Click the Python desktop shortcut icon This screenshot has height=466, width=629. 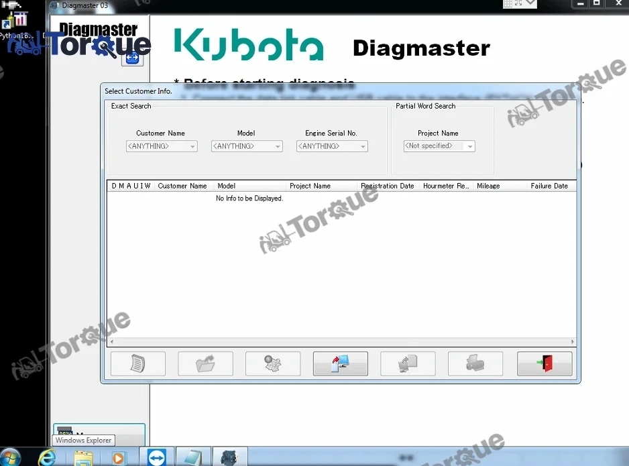(15, 24)
